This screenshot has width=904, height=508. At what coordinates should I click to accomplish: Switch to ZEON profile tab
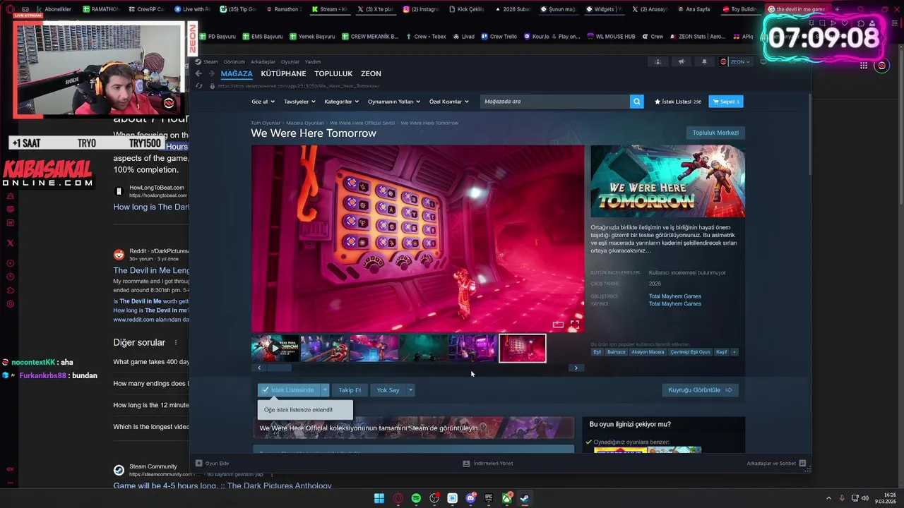point(371,73)
